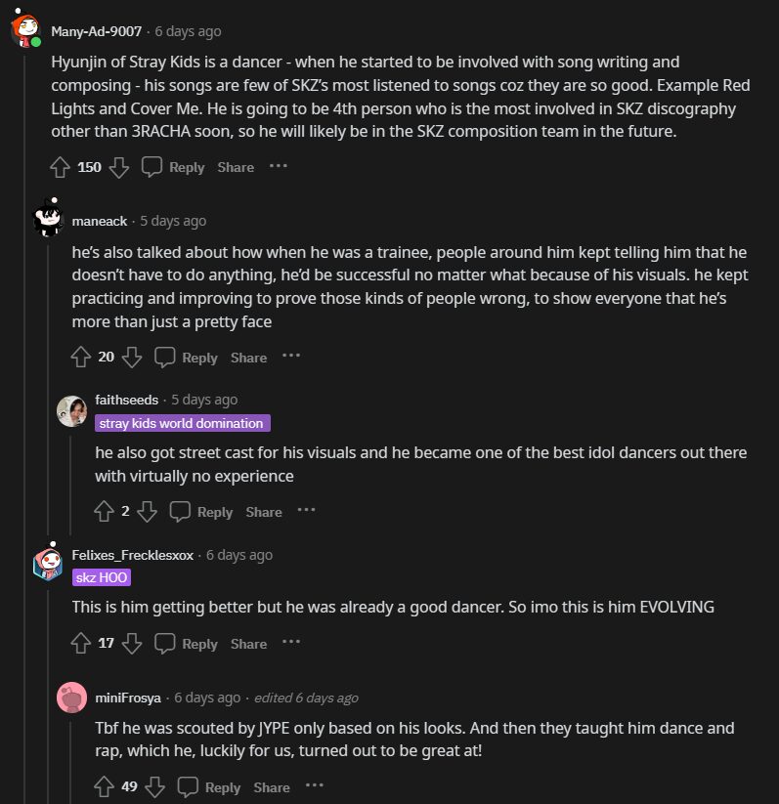Open the Many-Ad-9007 user profile link
This screenshot has height=804, width=779.
click(96, 31)
